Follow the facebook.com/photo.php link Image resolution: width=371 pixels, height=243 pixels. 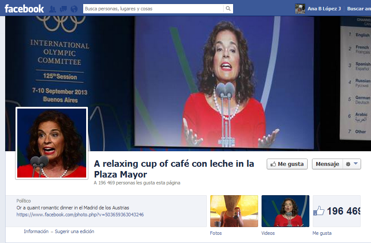pos(80,215)
